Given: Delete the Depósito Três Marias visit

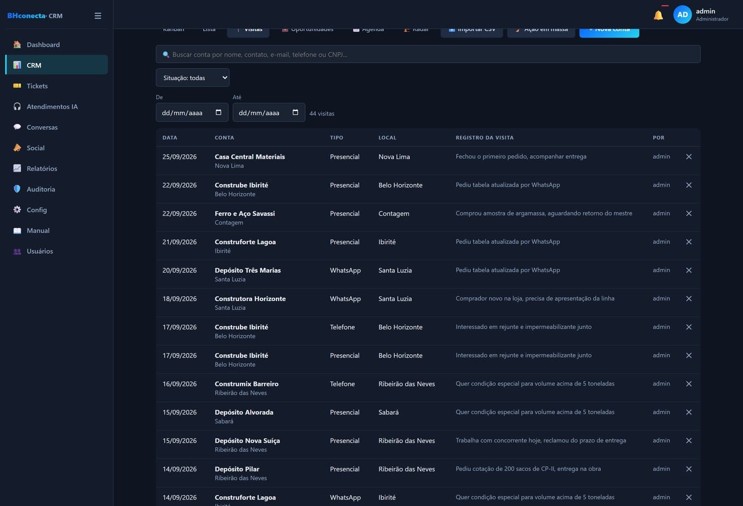Looking at the screenshot, I should click(x=689, y=270).
